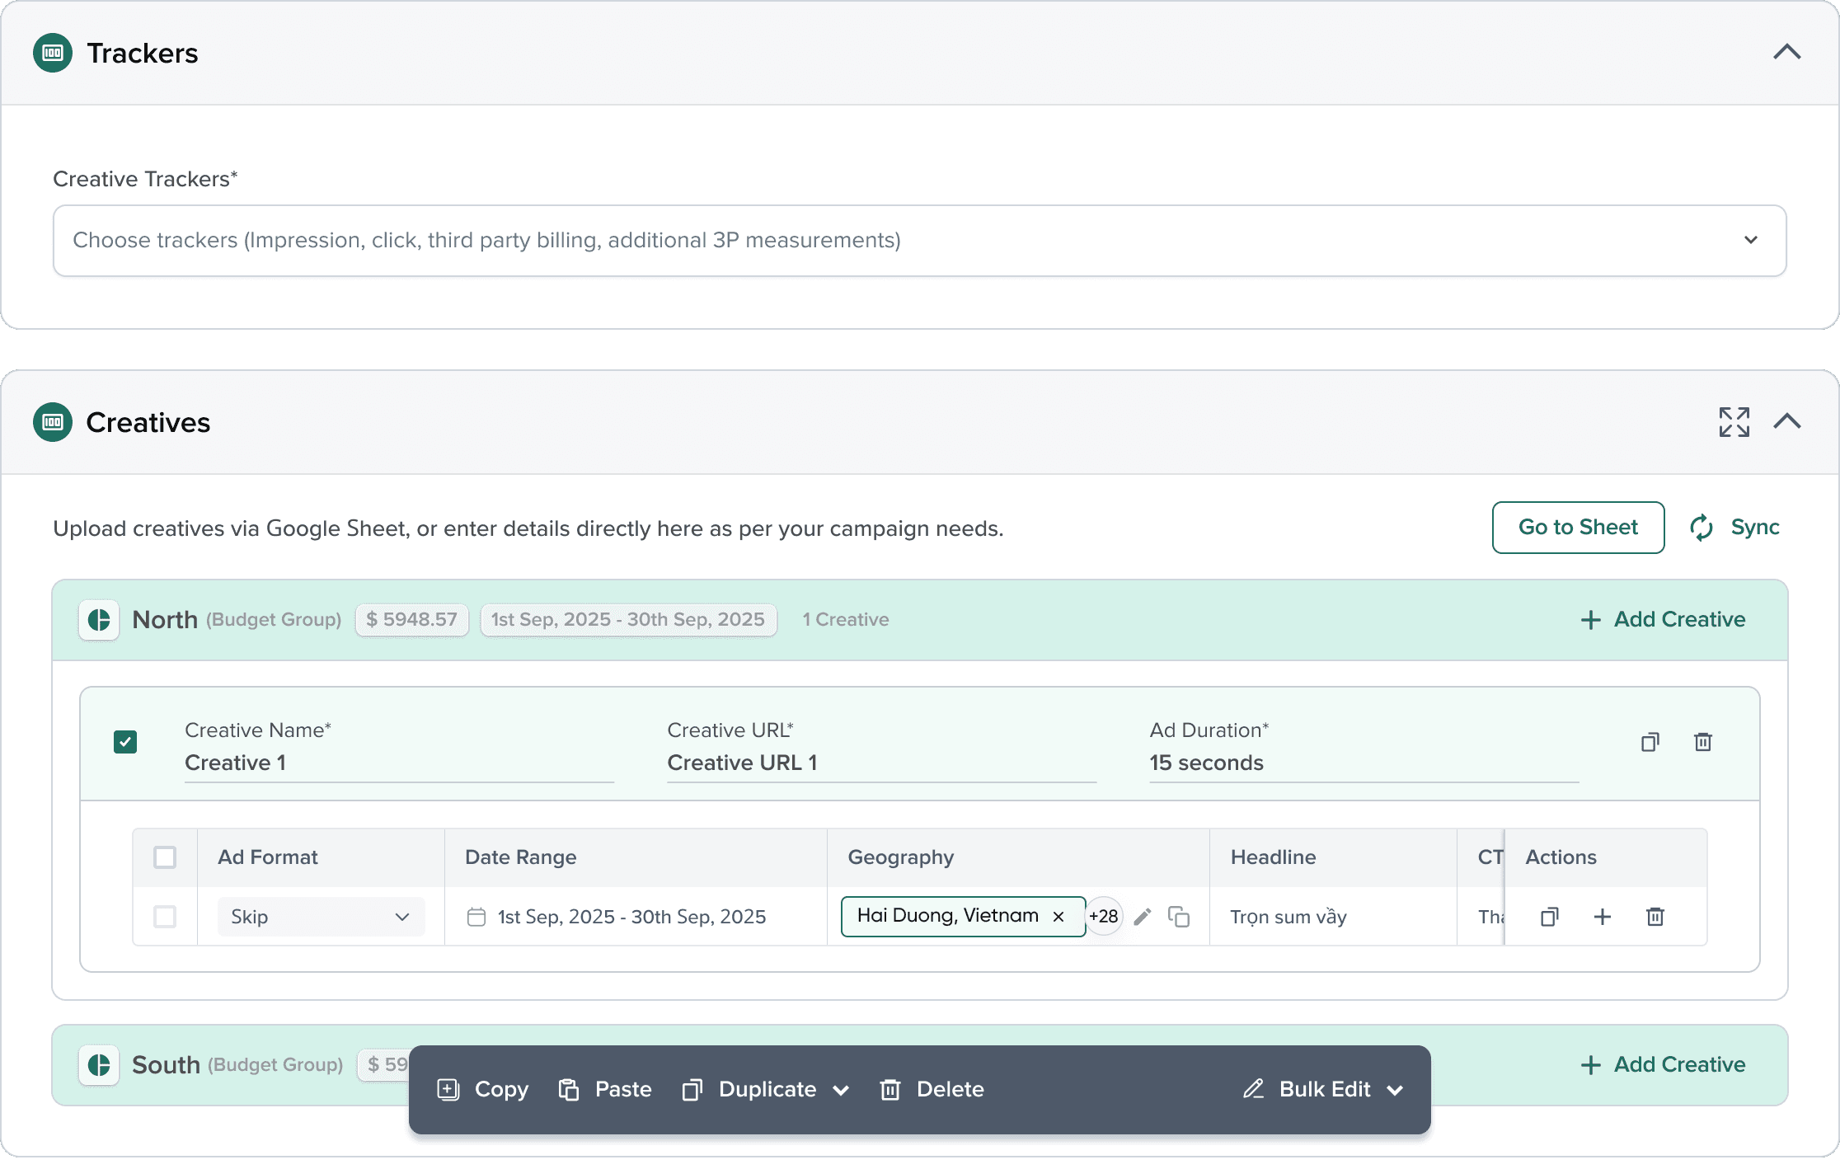Open the Skip ad format dropdown
Viewport: 1840px width, 1169px height.
[x=321, y=917]
